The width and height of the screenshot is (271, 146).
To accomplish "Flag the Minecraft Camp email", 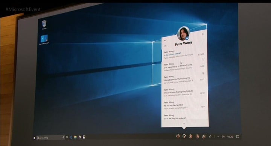I will pyautogui.click(x=203, y=60).
